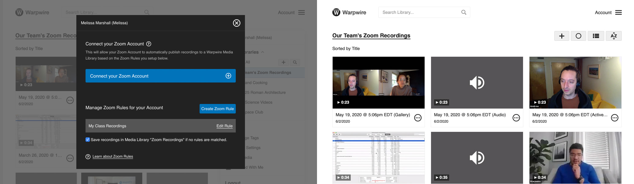Click the circle record button

(578, 36)
